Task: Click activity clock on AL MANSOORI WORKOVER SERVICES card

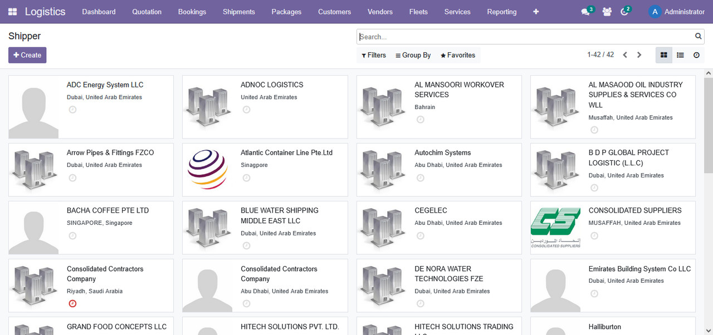Action: tap(421, 120)
